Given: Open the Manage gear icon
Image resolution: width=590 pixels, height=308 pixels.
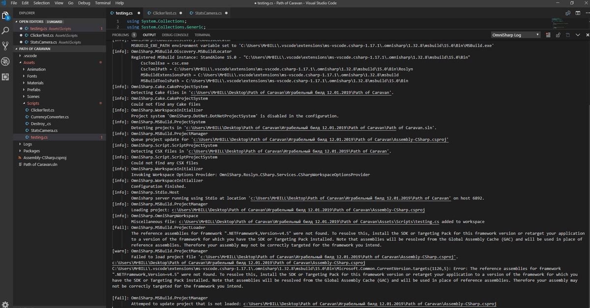Looking at the screenshot, I should [5, 304].
